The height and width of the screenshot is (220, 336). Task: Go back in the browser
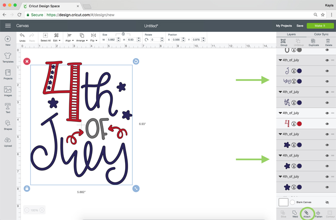(5, 15)
